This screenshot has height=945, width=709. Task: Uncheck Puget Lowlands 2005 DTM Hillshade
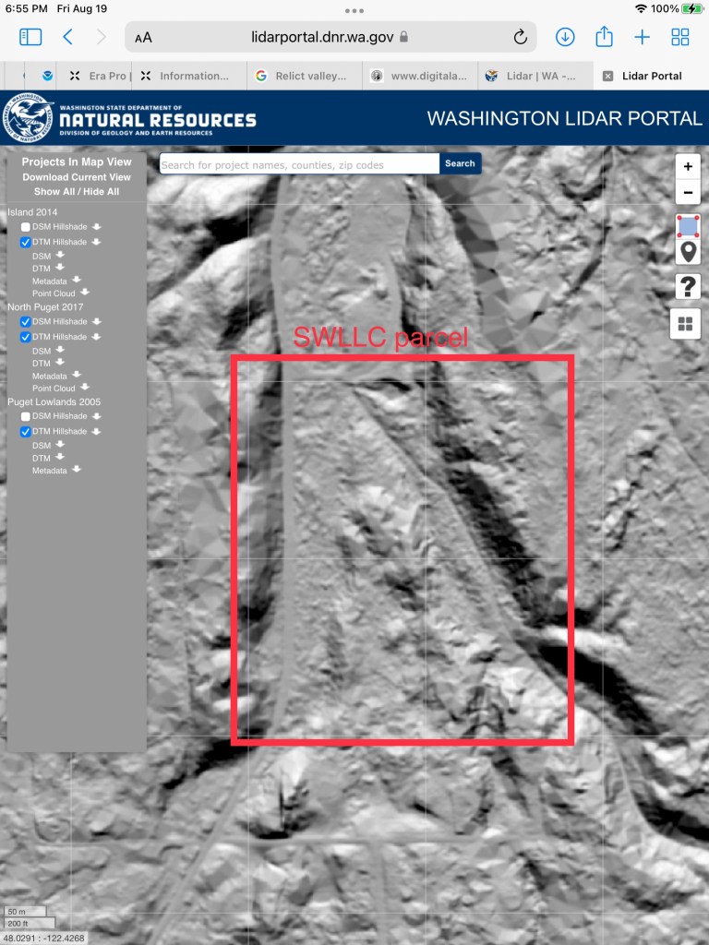(26, 432)
